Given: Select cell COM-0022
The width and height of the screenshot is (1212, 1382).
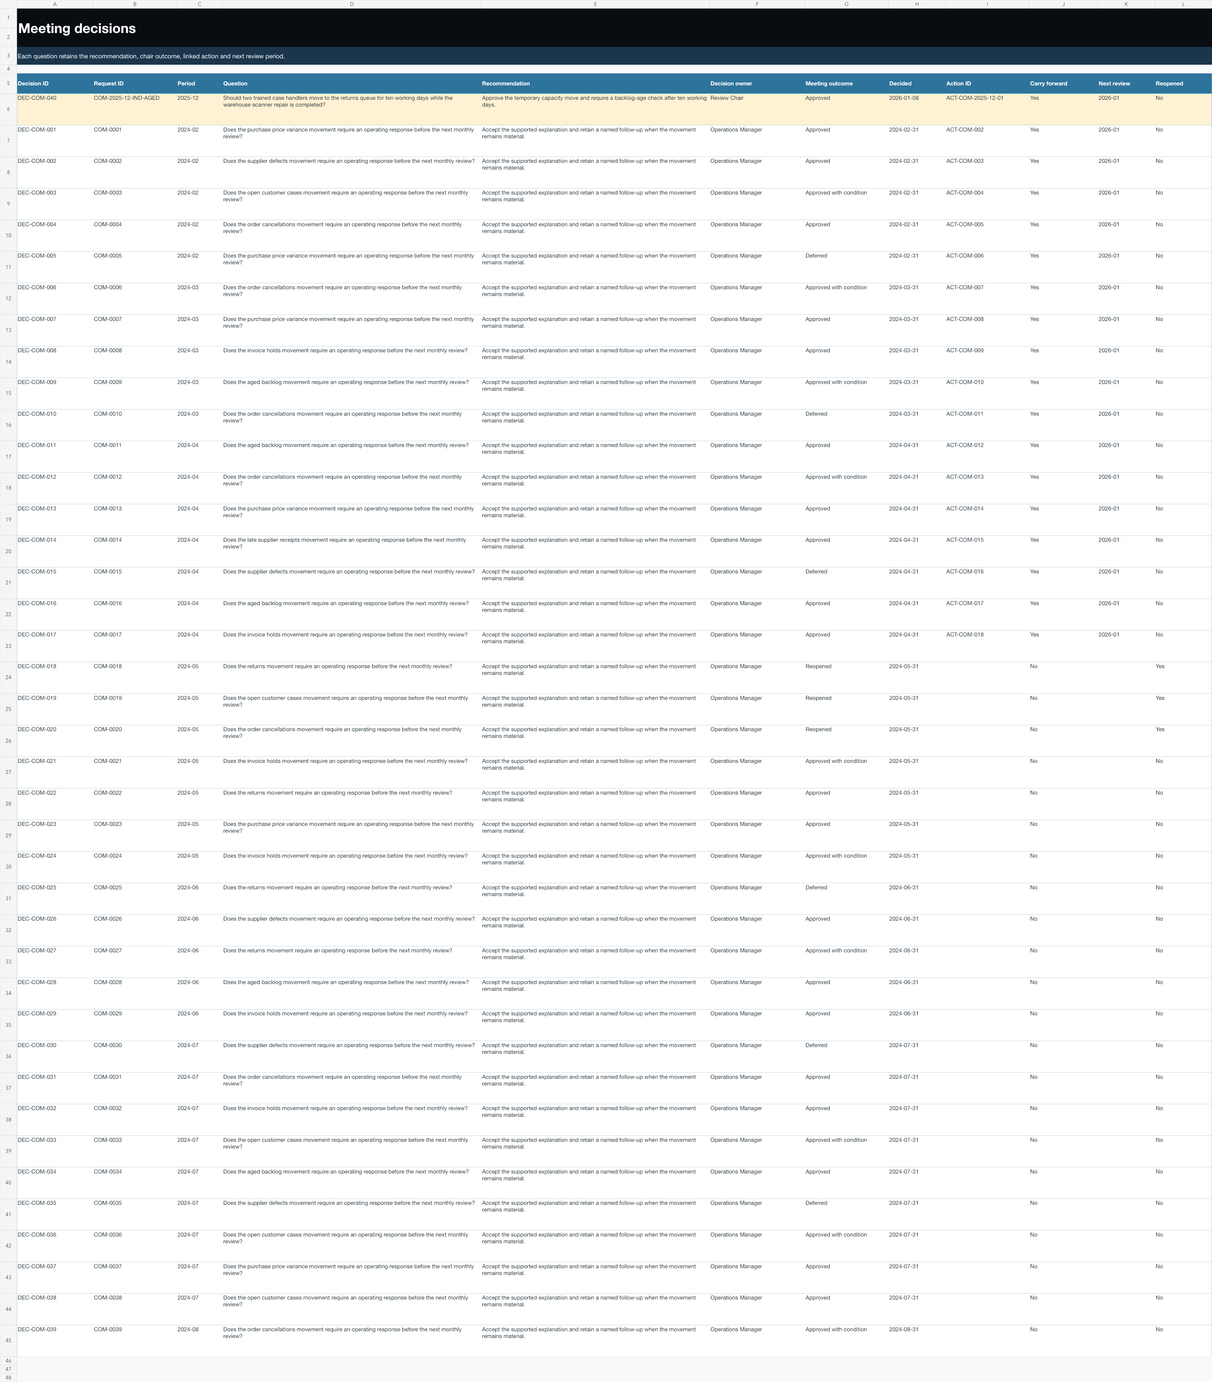Looking at the screenshot, I should (x=134, y=804).
